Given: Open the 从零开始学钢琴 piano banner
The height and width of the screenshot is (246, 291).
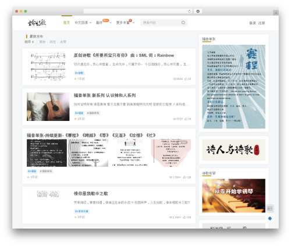Looking at the screenshot, I should 234,195.
